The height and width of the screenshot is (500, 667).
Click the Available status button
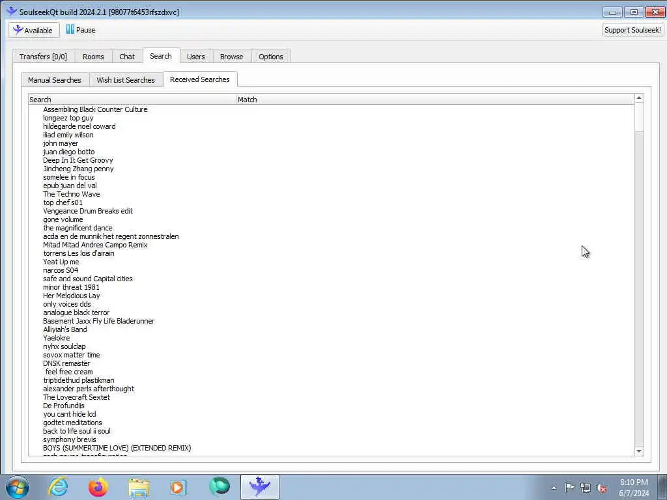point(34,30)
